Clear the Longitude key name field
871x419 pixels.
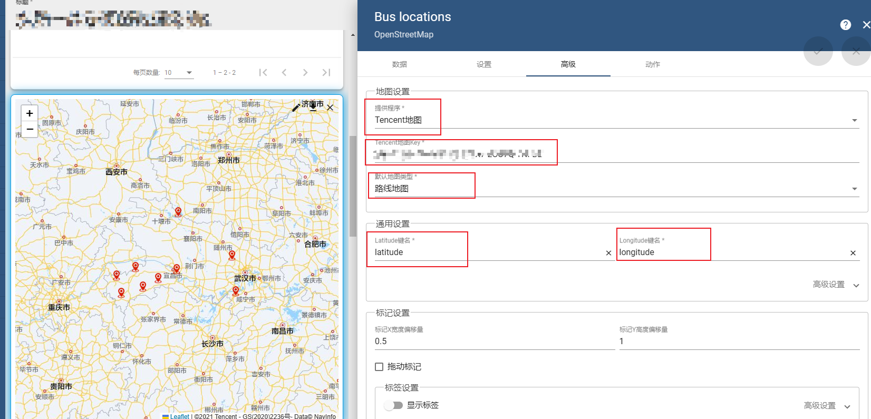pyautogui.click(x=853, y=253)
